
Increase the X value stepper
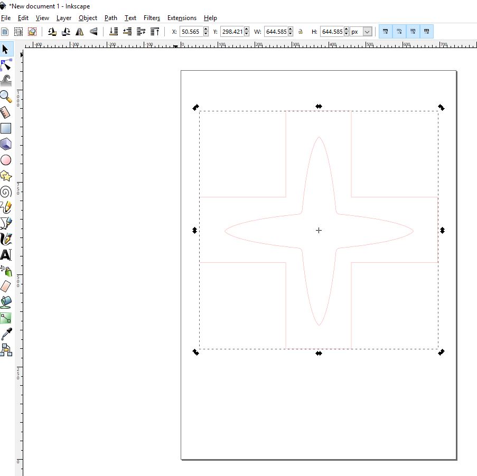[x=206, y=29]
